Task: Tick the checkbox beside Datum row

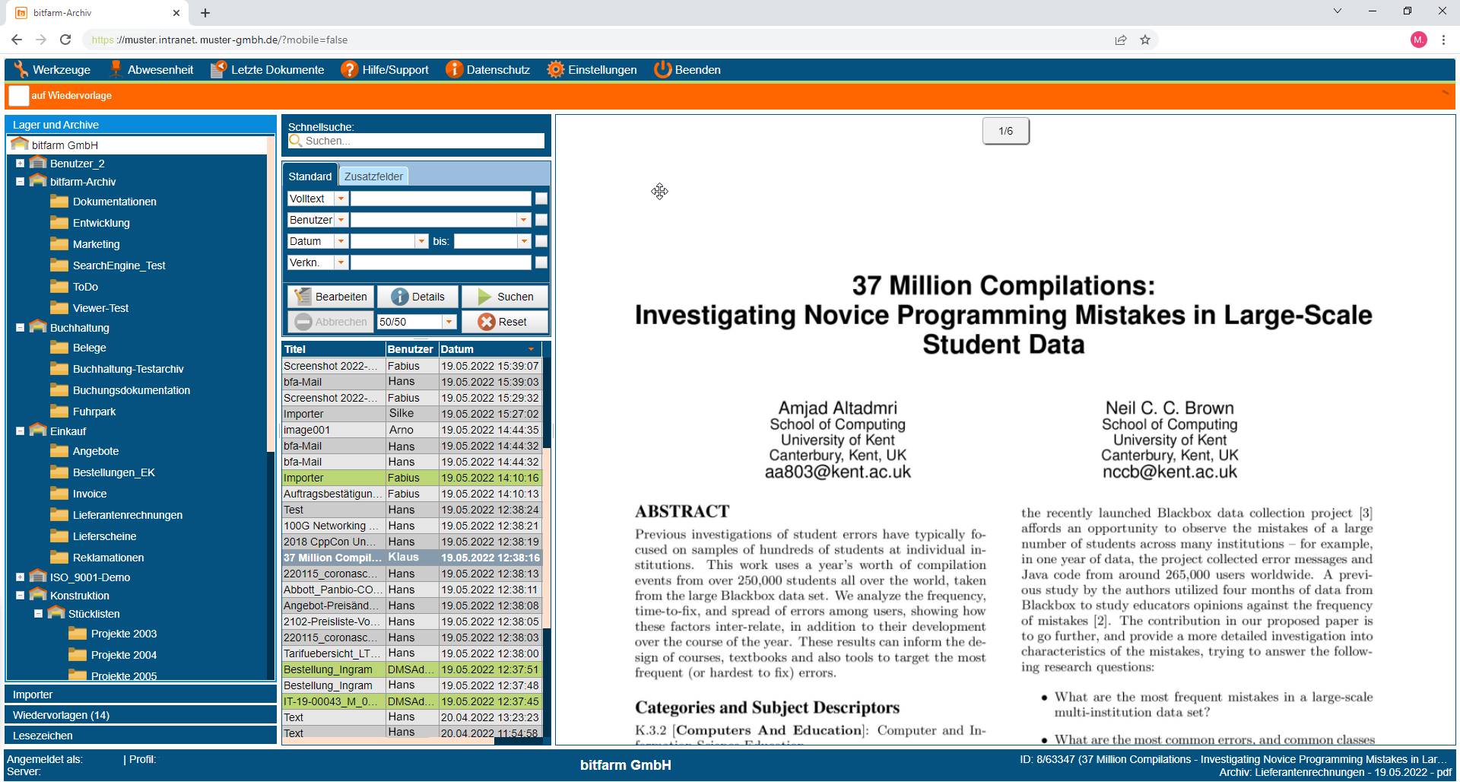Action: click(x=541, y=241)
